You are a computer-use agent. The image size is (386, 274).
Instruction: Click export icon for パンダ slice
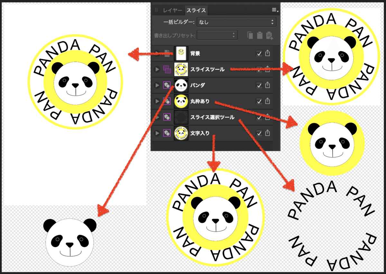(x=268, y=85)
